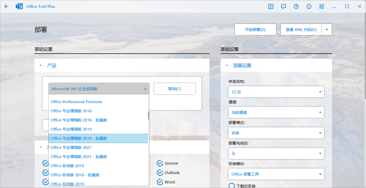Open the feedback chat icon
This screenshot has width=366, height=188.
tap(284, 7)
